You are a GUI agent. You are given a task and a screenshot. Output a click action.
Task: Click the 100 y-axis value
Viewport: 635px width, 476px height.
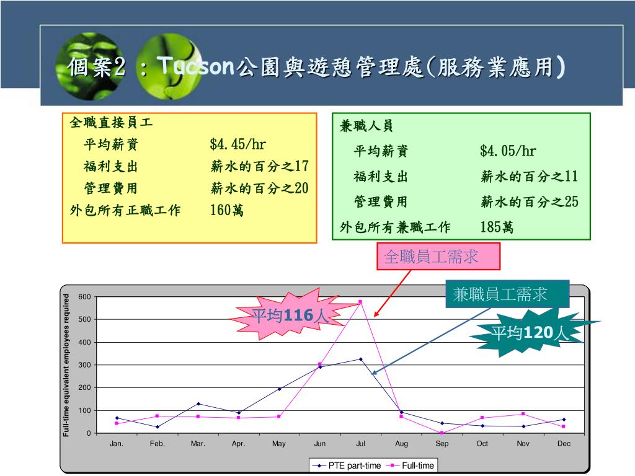(84, 410)
